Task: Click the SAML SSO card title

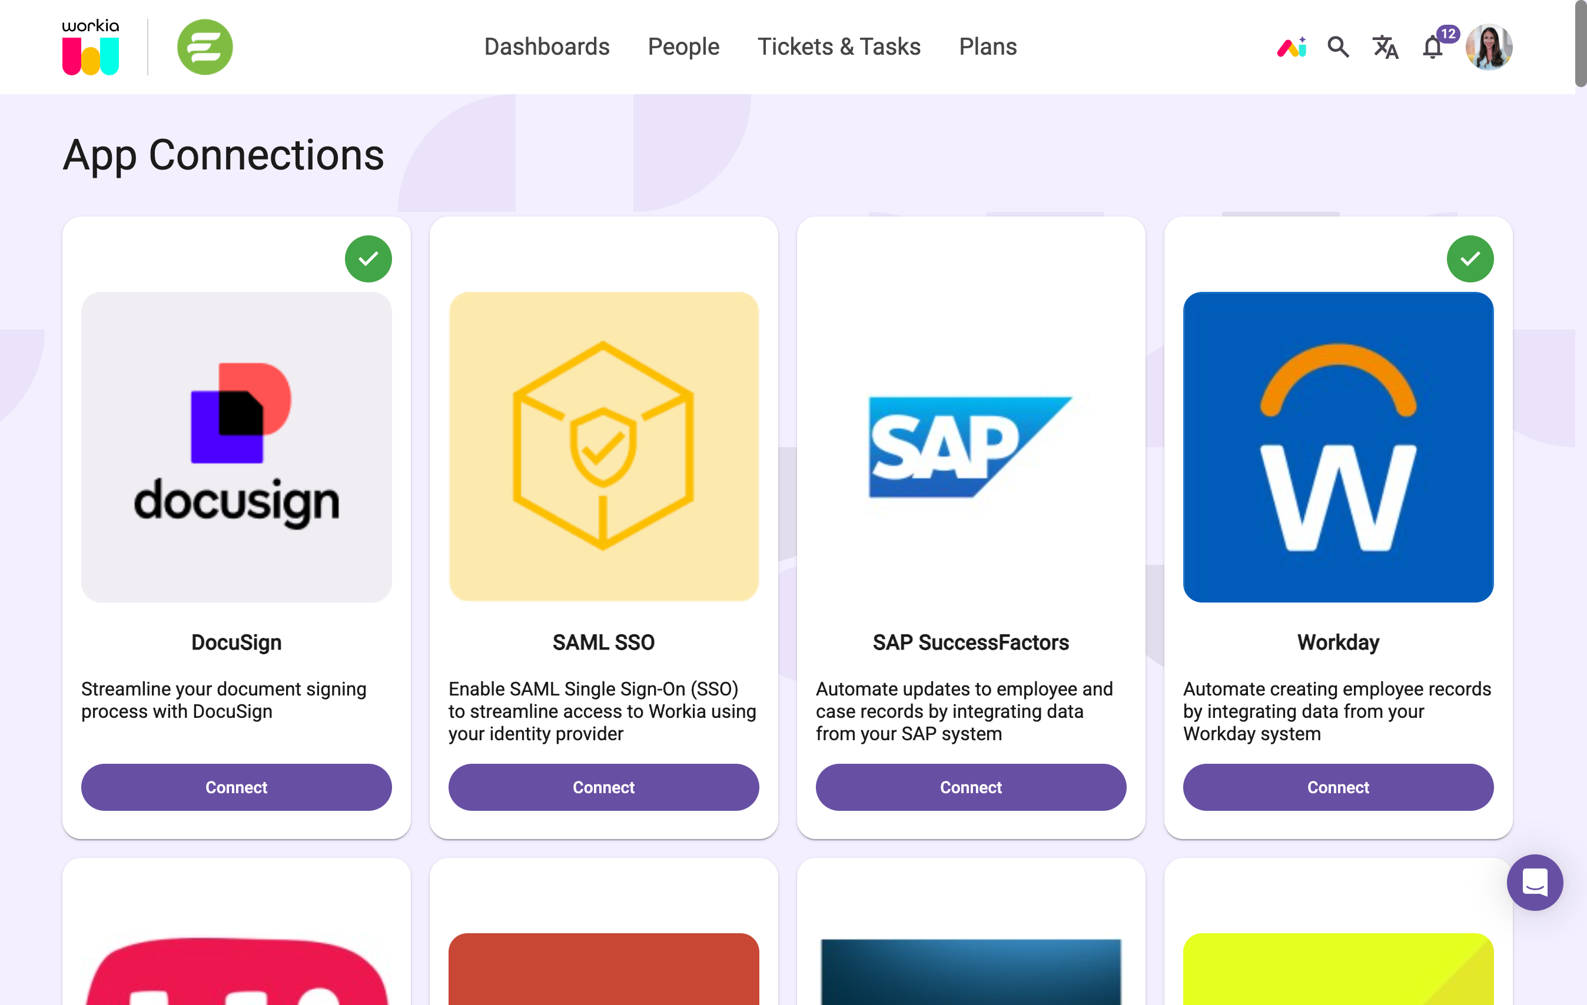Action: pyautogui.click(x=604, y=642)
